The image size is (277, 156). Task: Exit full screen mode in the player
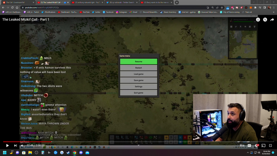[x=271, y=146]
